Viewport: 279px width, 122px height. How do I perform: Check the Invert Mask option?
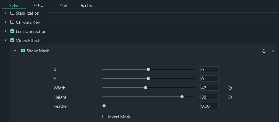[104, 117]
